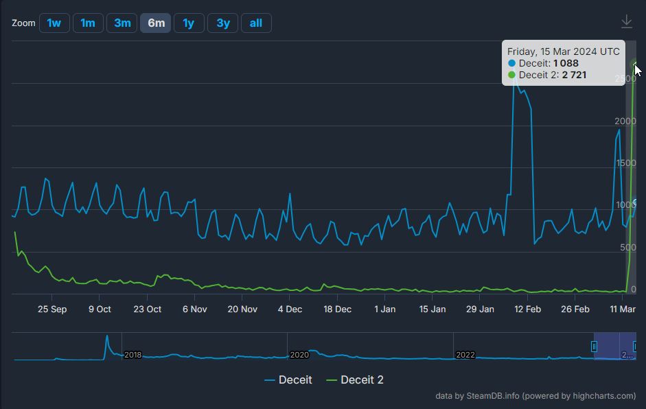Open the chart export download menu
Screen dimensions: 646x409
tap(626, 22)
